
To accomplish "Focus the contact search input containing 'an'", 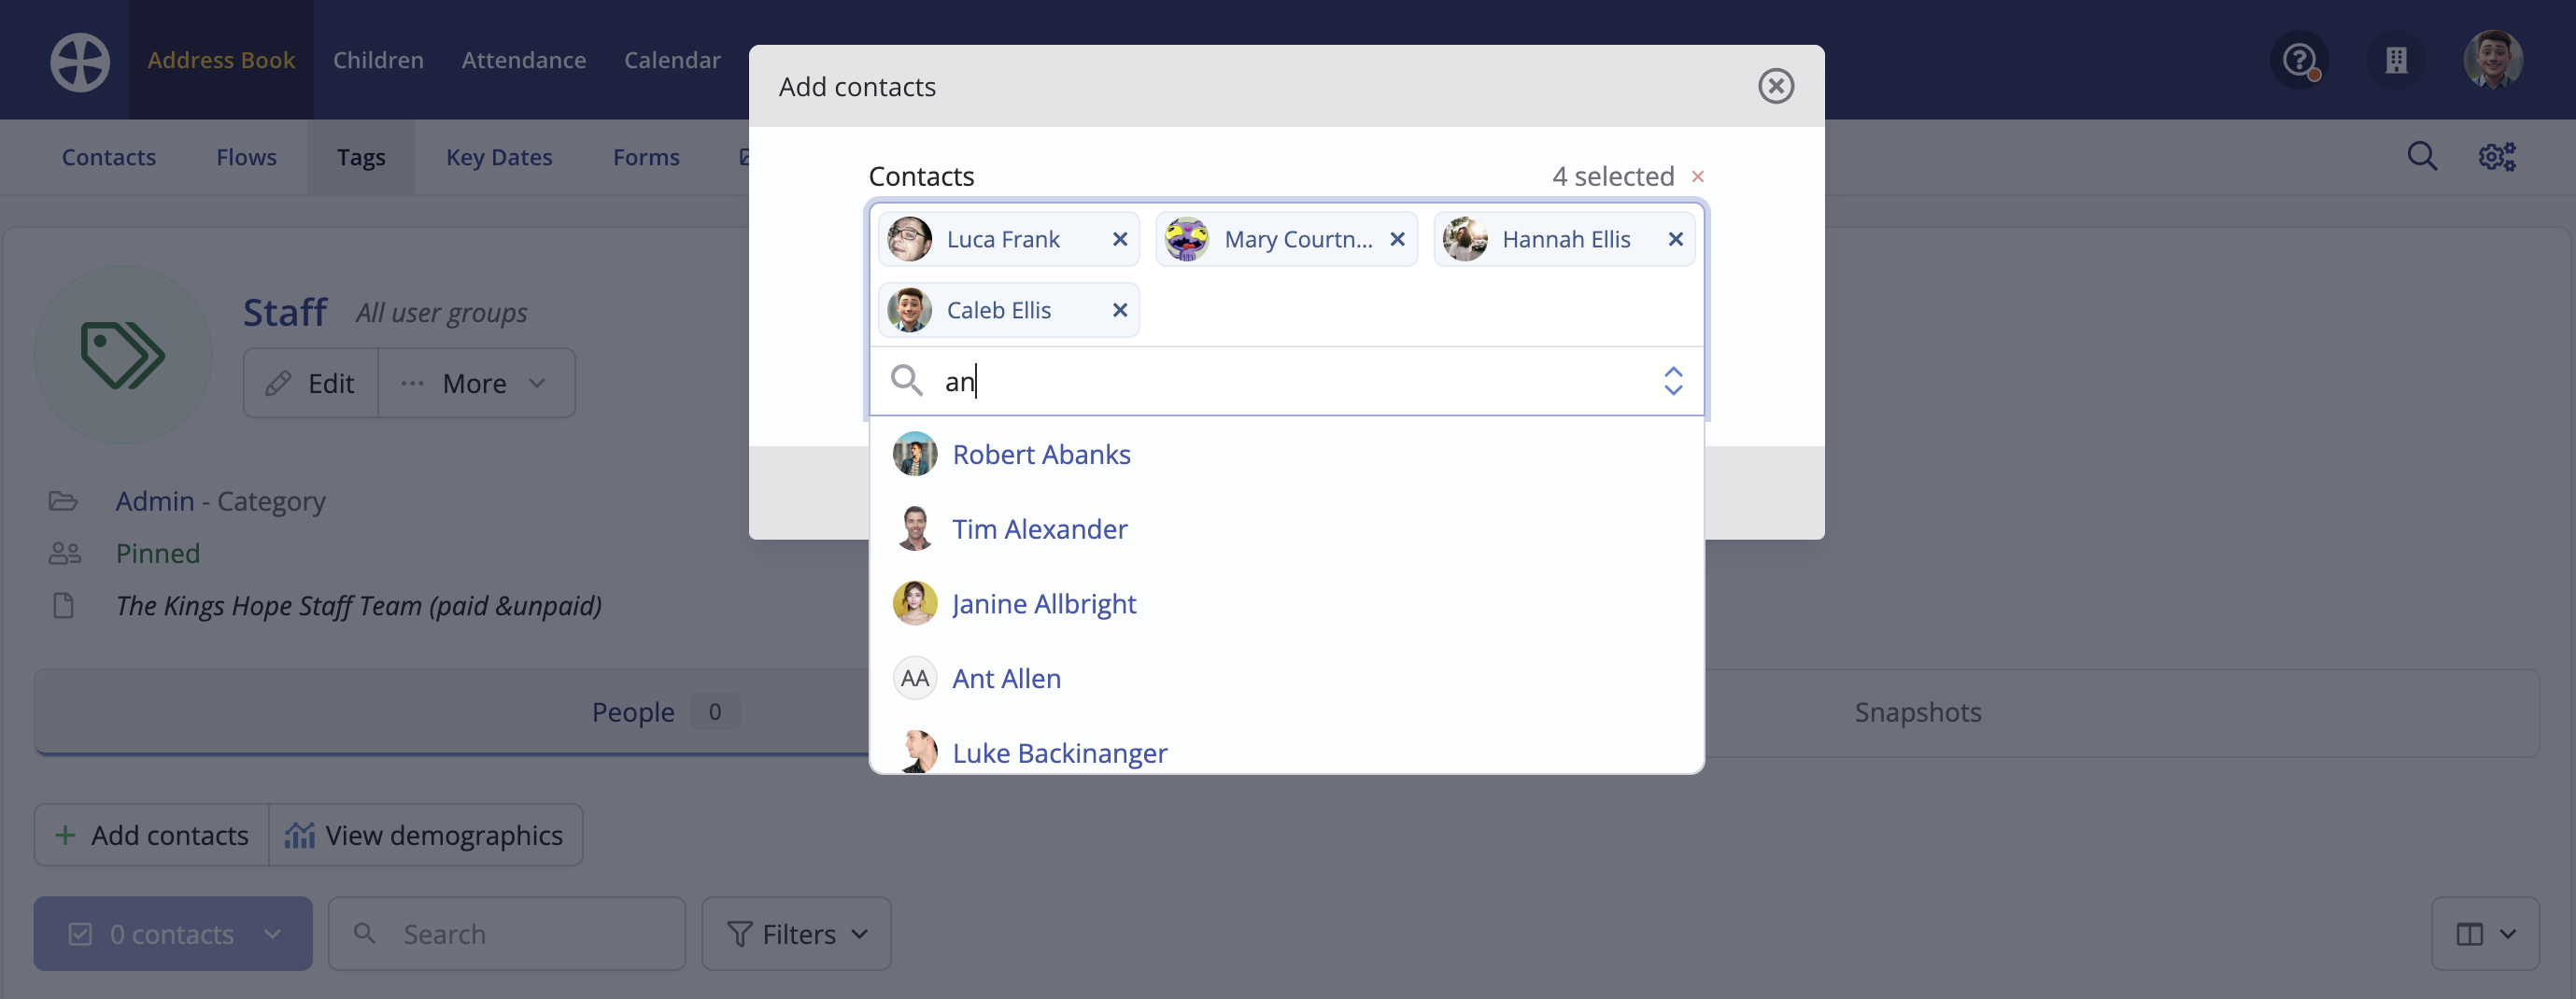I will pyautogui.click(x=1287, y=381).
